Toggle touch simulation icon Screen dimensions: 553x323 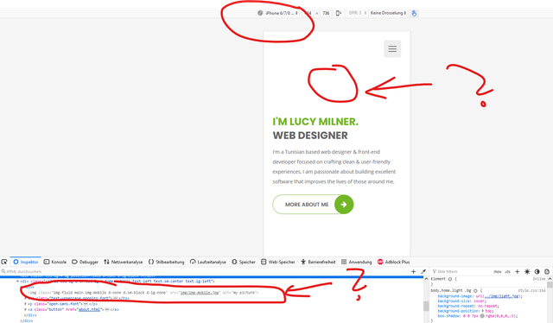click(x=414, y=13)
